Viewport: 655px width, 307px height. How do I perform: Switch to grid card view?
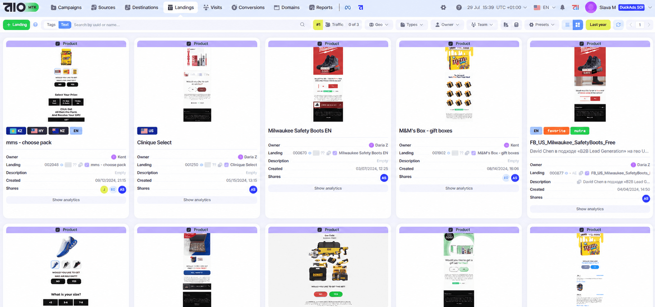click(578, 25)
